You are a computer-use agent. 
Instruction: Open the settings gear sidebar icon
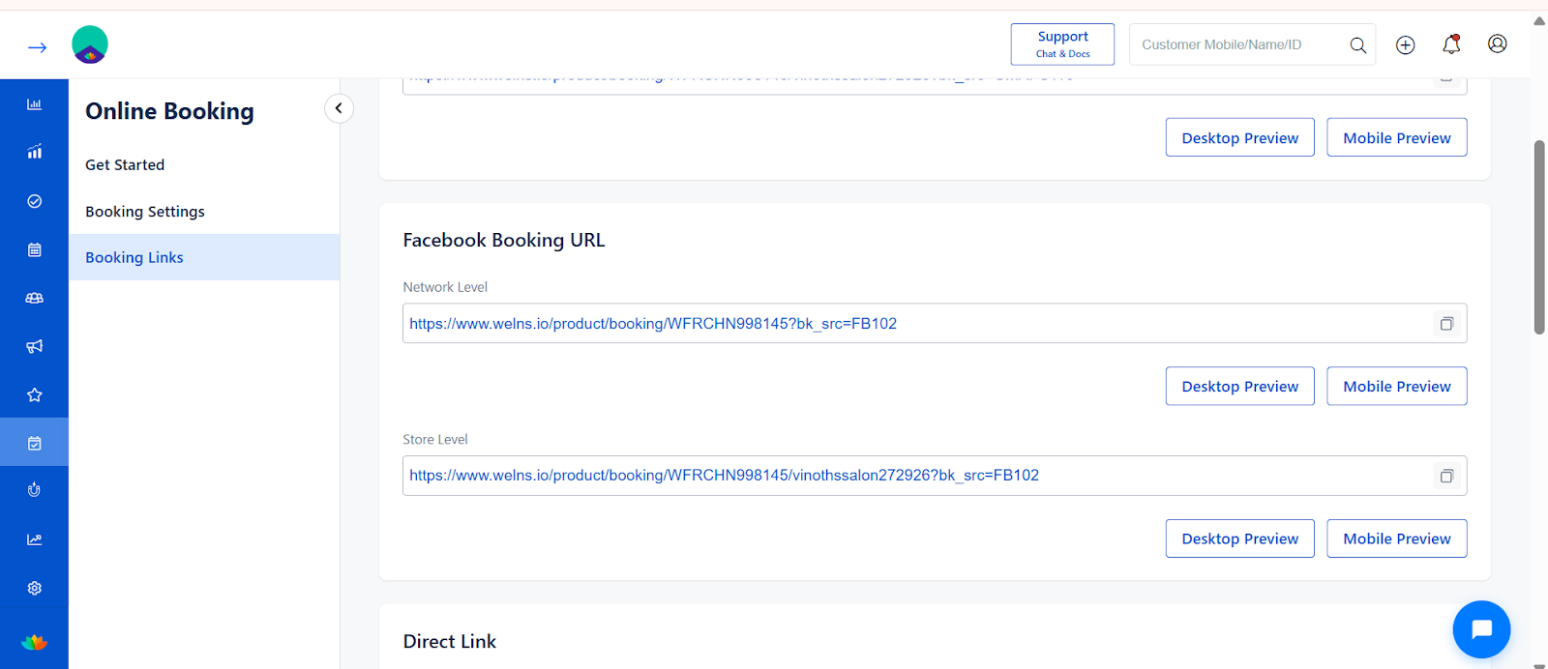tap(35, 588)
